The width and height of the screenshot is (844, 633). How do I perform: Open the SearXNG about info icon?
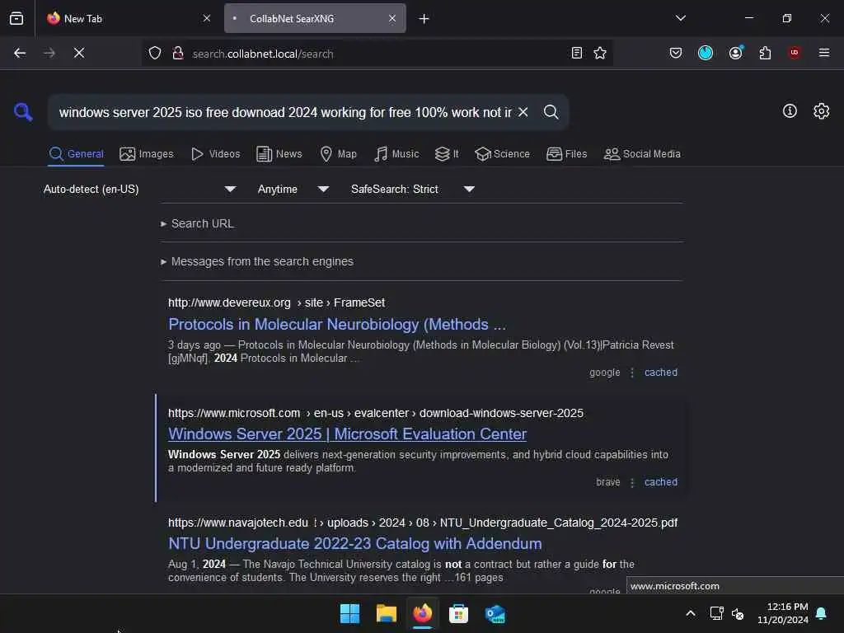pyautogui.click(x=790, y=111)
